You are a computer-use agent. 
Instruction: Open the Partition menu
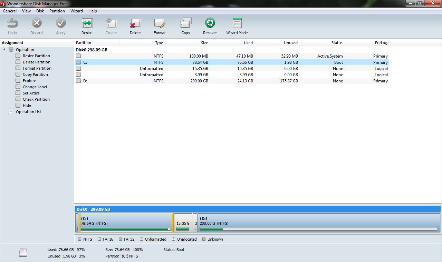point(57,11)
